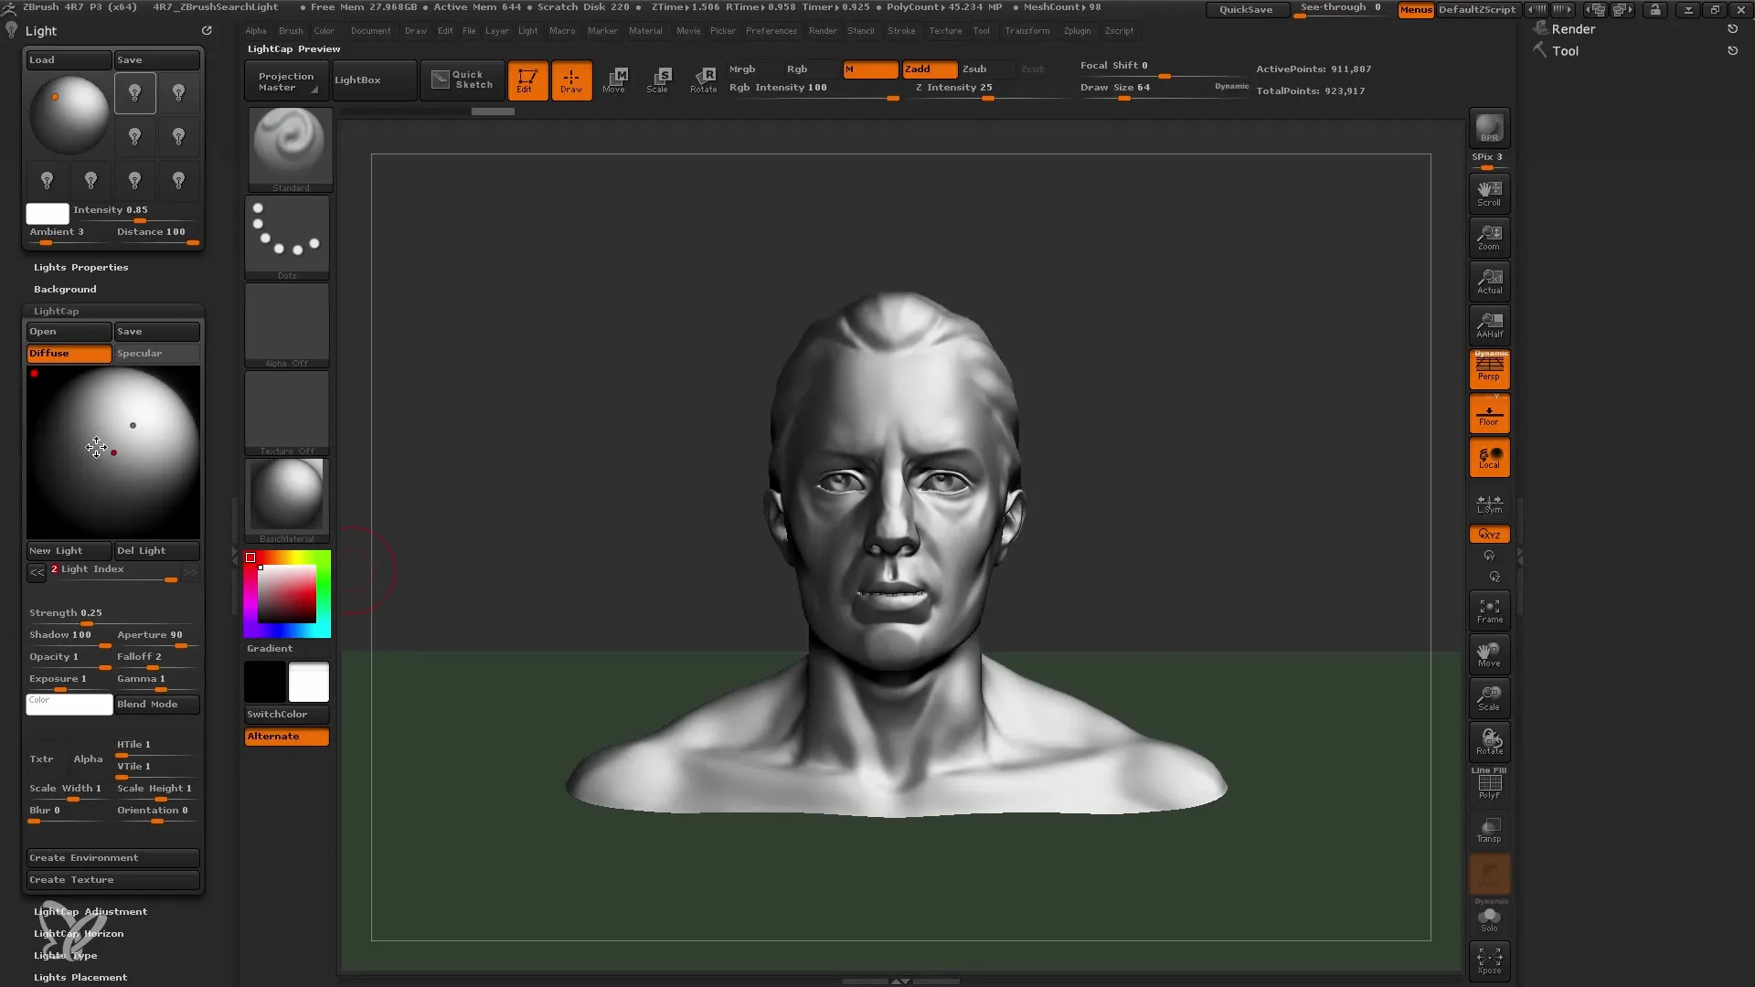
Task: Open the Alpha Off slot
Action: pos(287,324)
